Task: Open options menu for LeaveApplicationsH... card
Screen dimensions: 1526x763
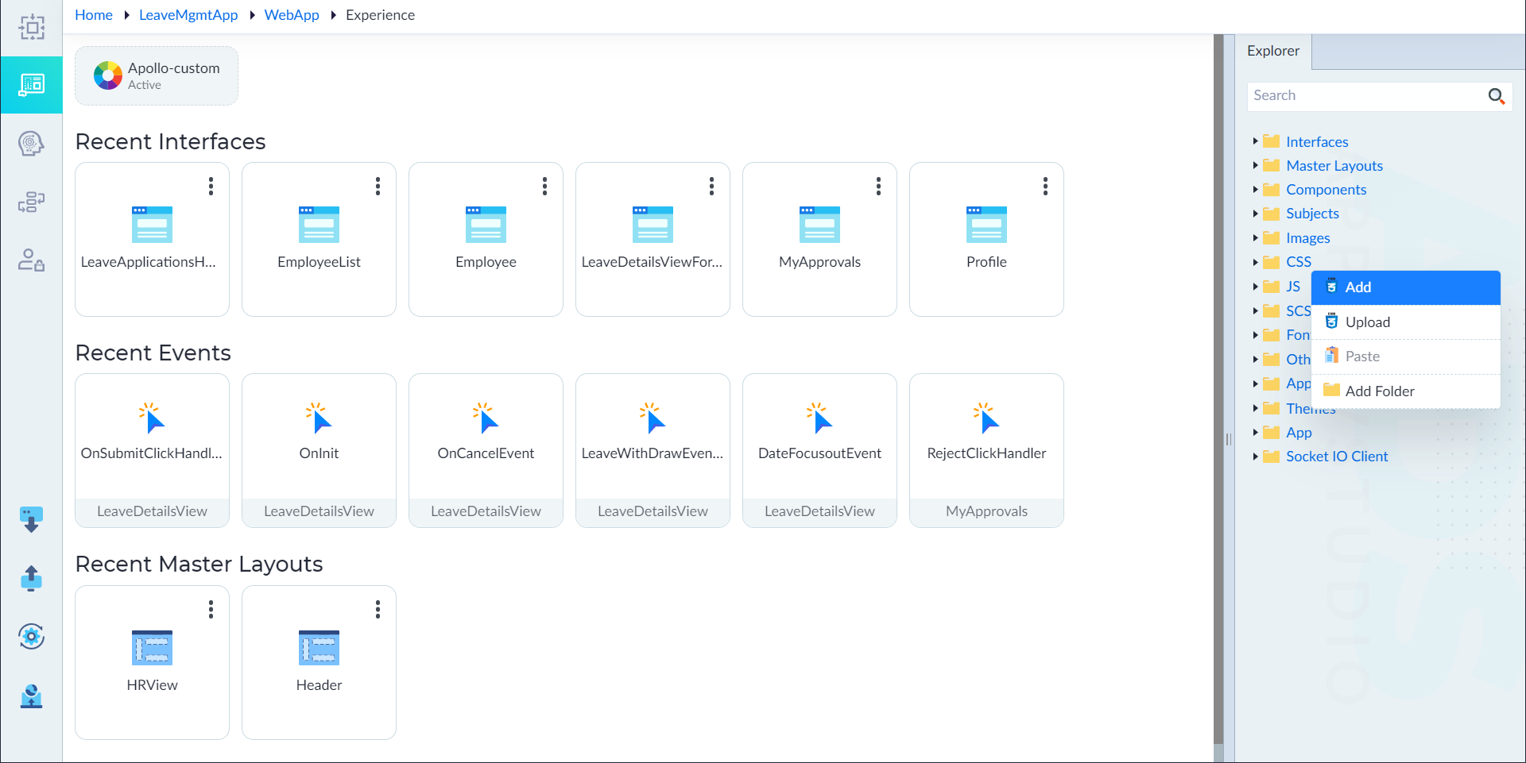Action: click(211, 186)
